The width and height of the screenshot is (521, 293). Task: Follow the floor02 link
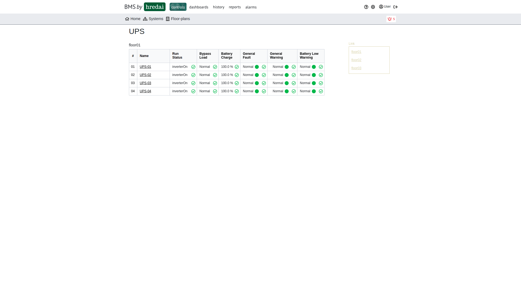tap(356, 60)
